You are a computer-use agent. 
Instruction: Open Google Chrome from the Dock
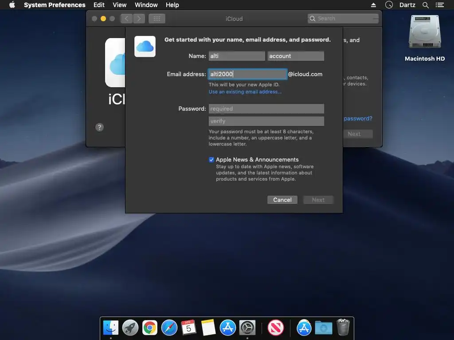150,328
